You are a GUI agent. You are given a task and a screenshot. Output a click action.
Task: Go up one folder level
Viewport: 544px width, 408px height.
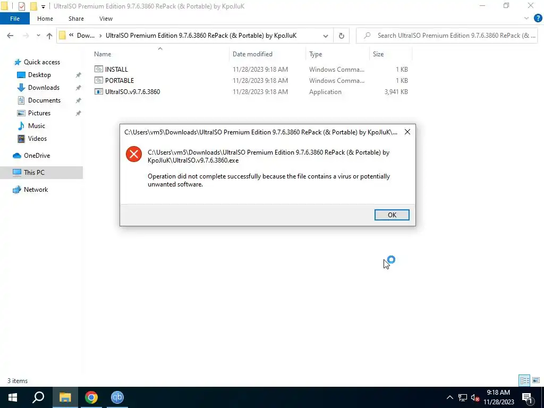click(49, 36)
